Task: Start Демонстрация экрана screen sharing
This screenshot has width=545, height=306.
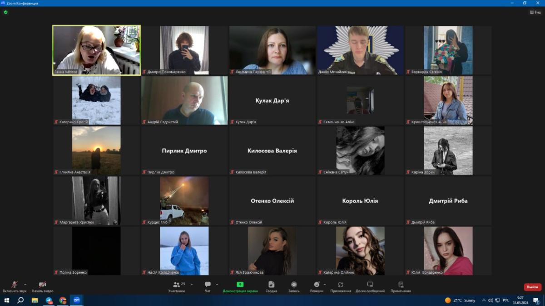Action: 240,287
